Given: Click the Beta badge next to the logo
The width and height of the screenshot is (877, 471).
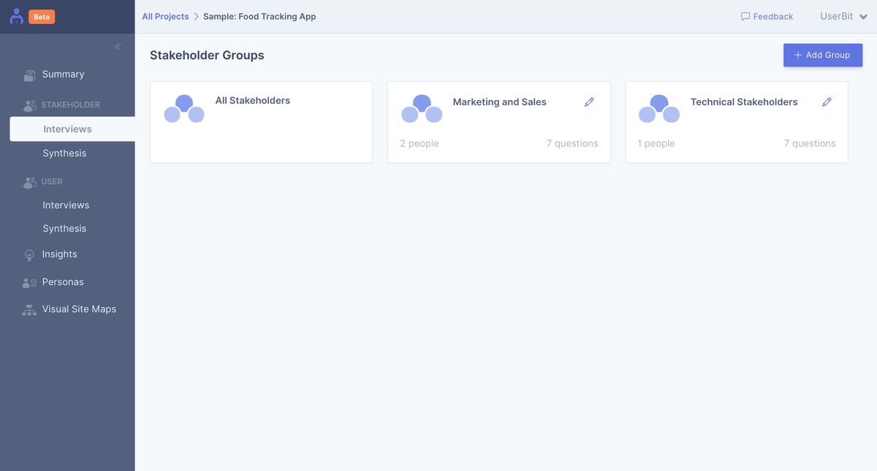Looking at the screenshot, I should point(40,15).
